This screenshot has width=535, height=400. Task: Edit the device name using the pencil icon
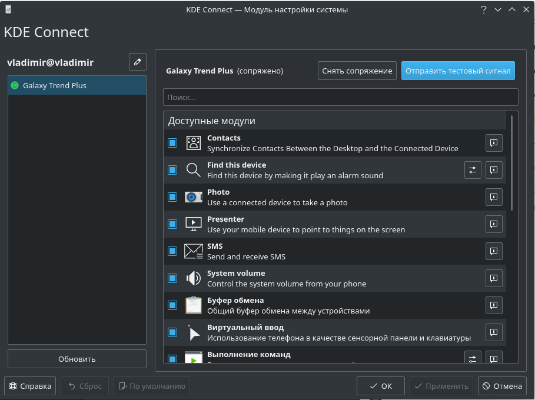137,62
